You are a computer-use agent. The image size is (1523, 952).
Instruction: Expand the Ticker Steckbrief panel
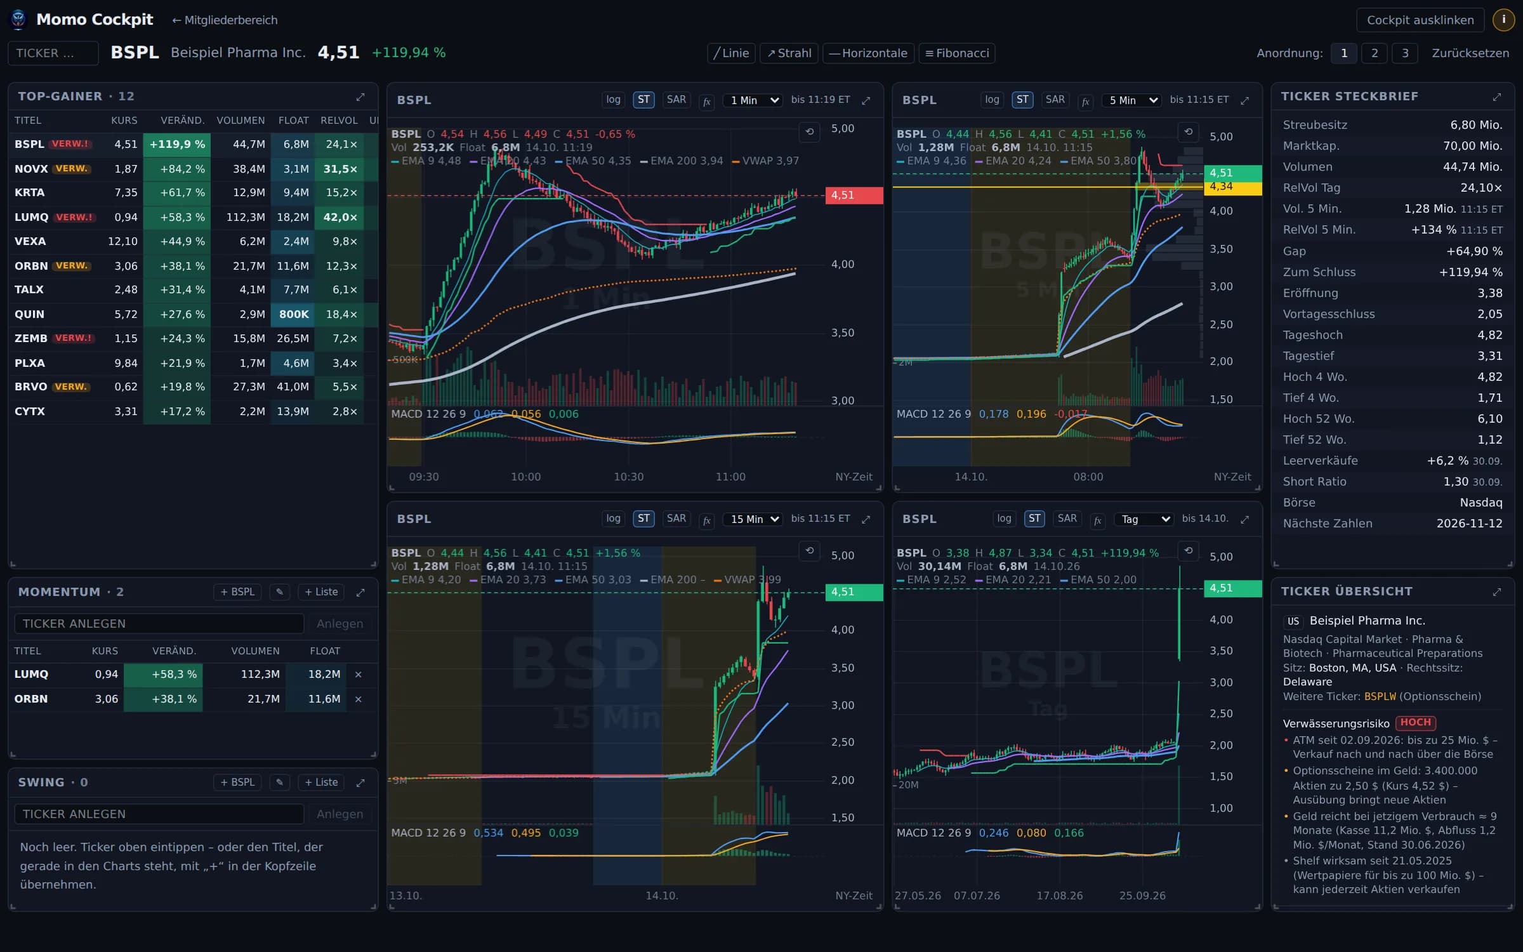(1497, 97)
